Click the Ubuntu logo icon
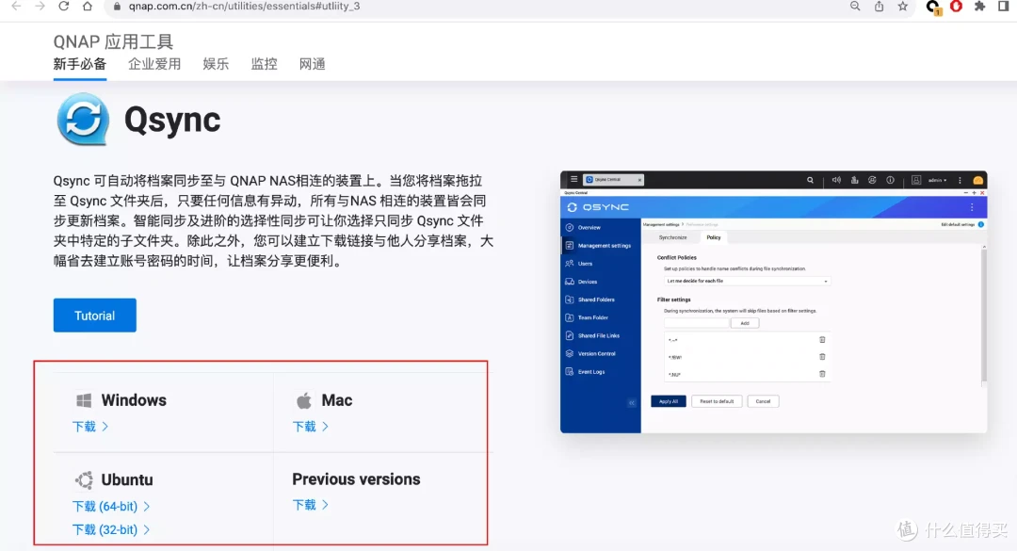Image resolution: width=1017 pixels, height=551 pixels. (84, 480)
